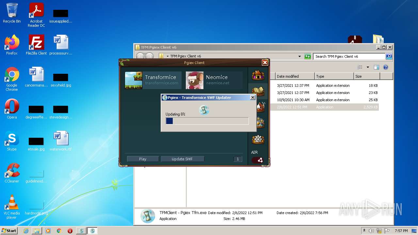The height and width of the screenshot is (235, 418).
Task: Click the volume speaker tray icon
Action: click(x=371, y=231)
